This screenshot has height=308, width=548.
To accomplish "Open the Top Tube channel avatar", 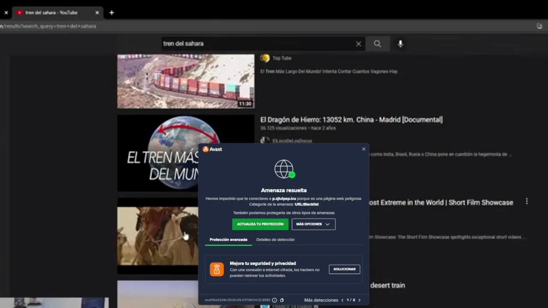I will click(265, 58).
